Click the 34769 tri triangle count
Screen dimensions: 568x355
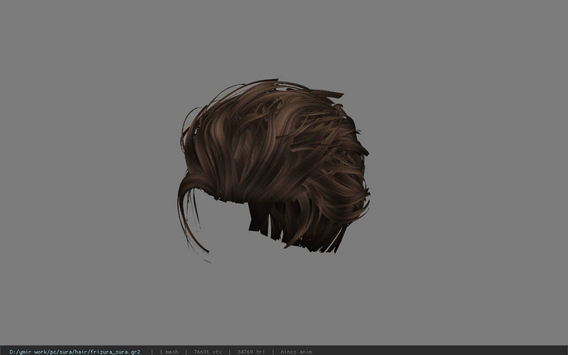(x=251, y=352)
